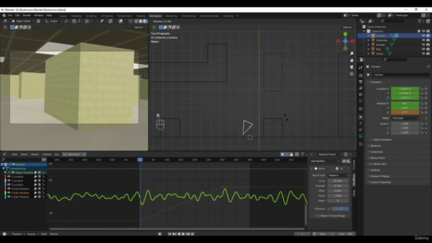Click the Blender logo menu icon
Viewport: 432px width, 243px height.
click(3, 16)
